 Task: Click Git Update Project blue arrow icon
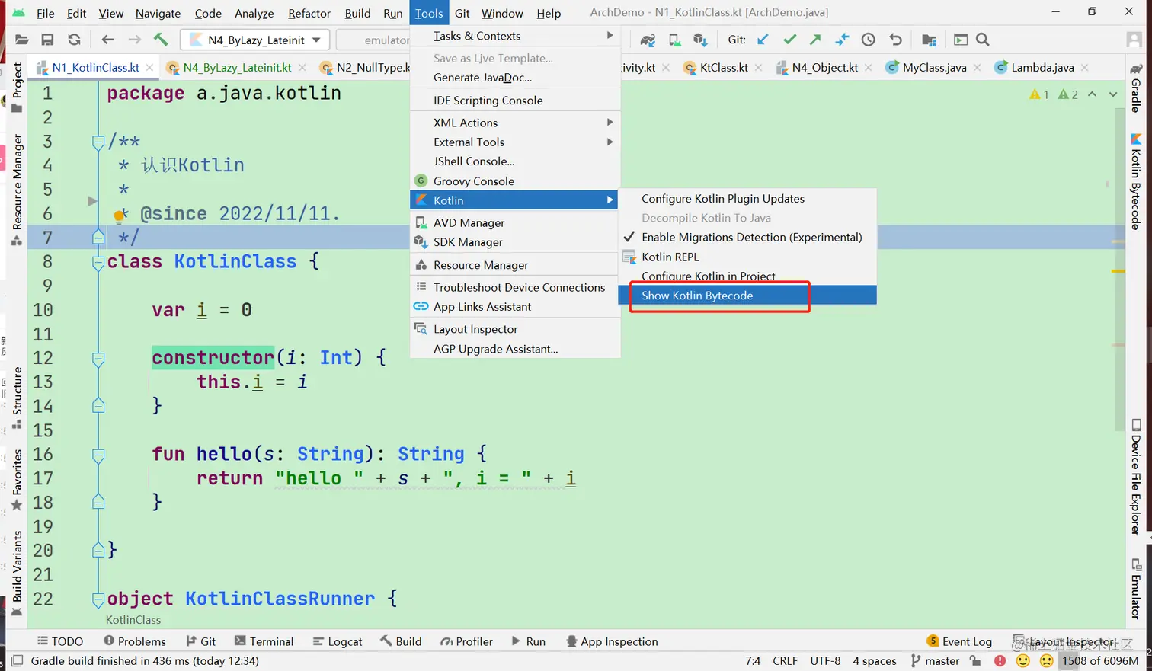coord(763,40)
